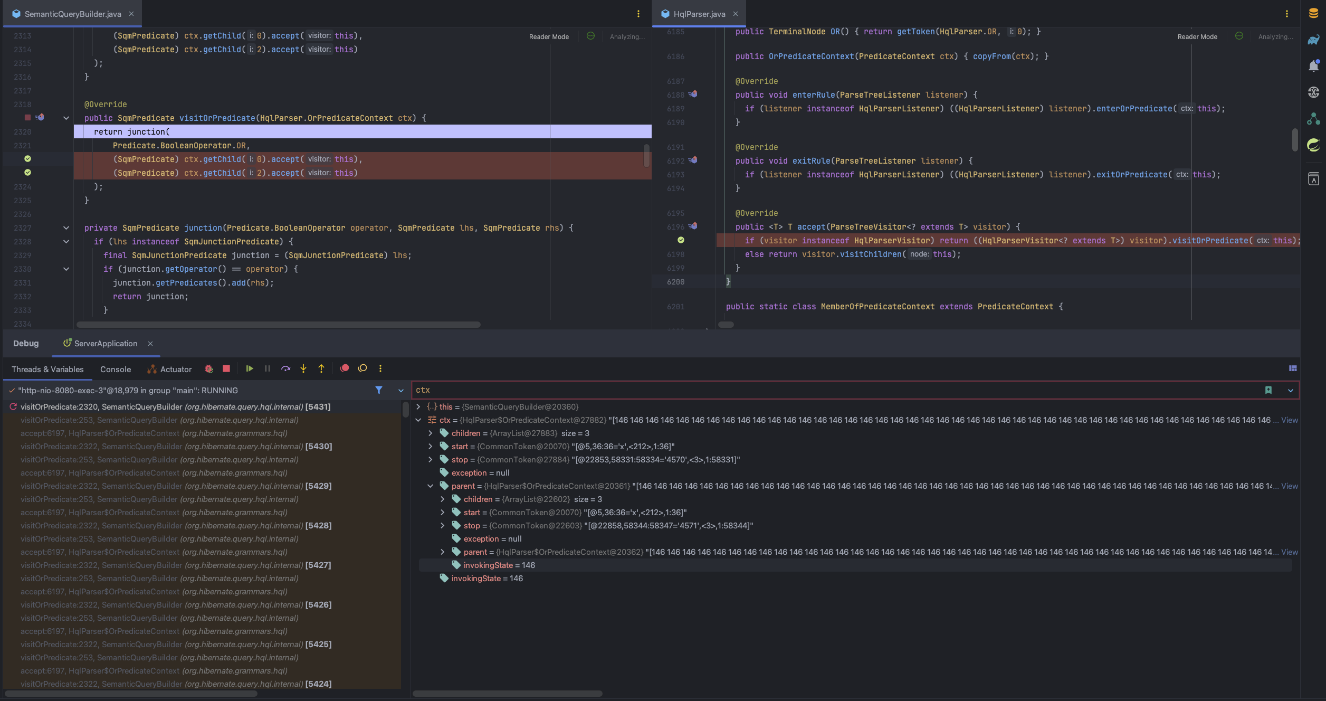Open left editor tab options menu
1326x701 pixels.
coord(638,14)
